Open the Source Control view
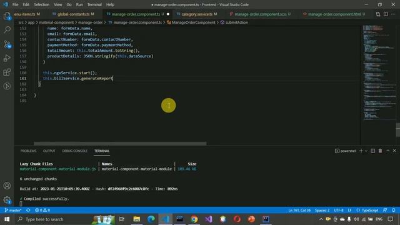Viewport: 400px width, 225px height. (7, 44)
